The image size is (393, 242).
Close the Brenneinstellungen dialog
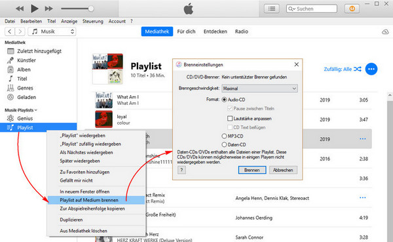coord(297,64)
